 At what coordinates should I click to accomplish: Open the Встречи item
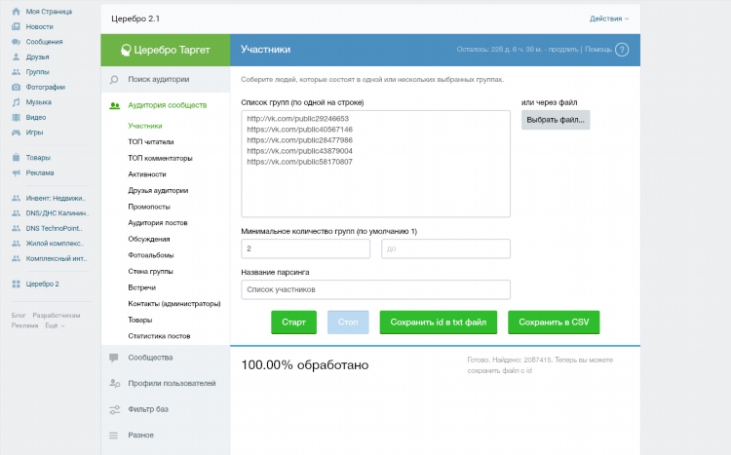pos(141,287)
